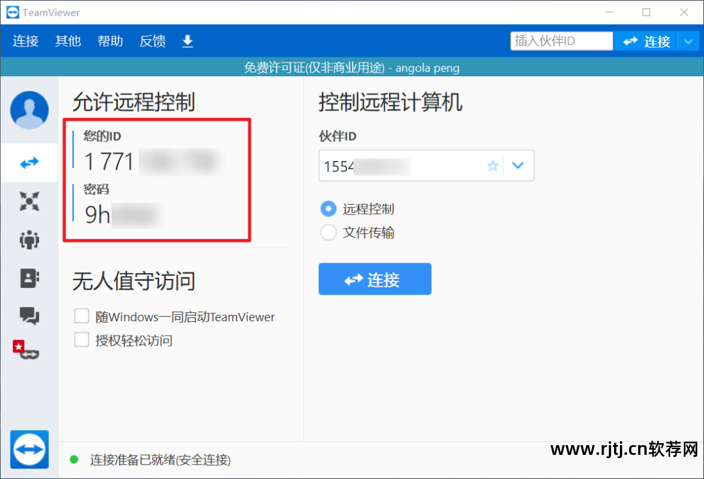Open the 帮助 menu
Image resolution: width=704 pixels, height=479 pixels.
click(x=110, y=41)
